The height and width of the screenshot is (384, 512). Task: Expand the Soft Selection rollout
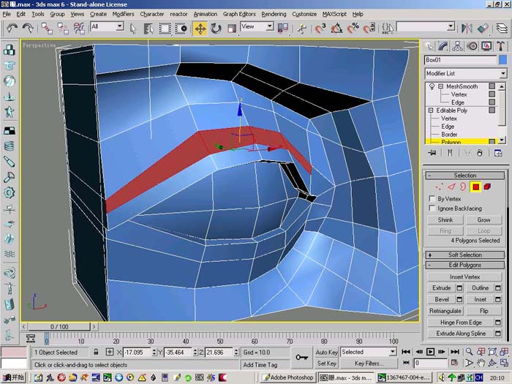[x=465, y=255]
